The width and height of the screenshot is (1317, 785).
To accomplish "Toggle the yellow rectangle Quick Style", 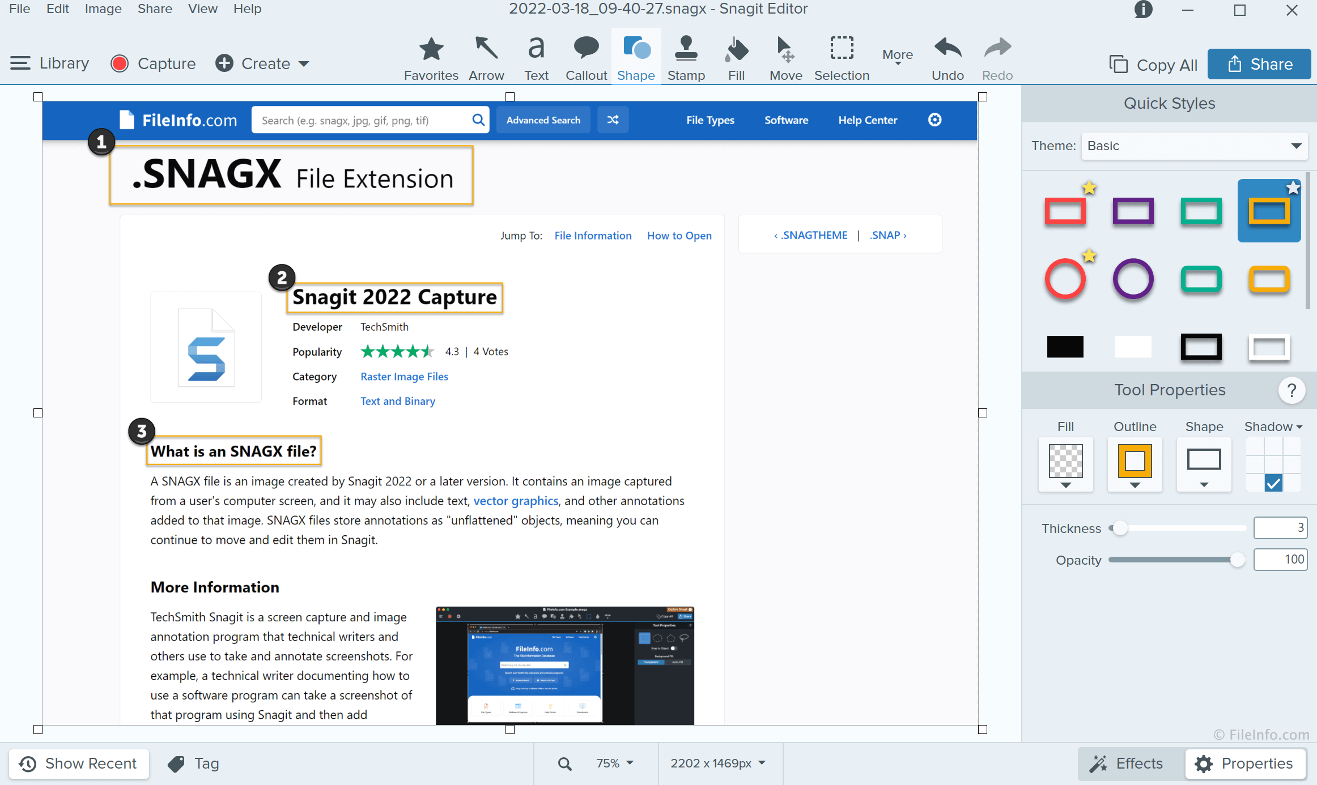I will pos(1269,210).
